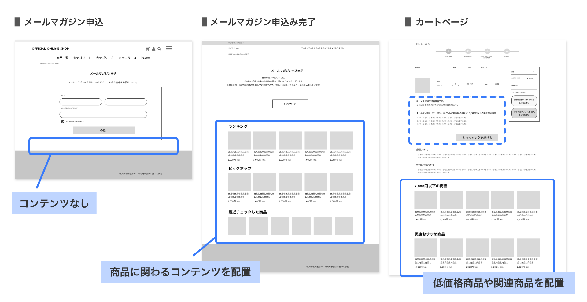This screenshot has width=587, height=302.
Task: Click checkout step 2 circle
Action: (468, 51)
